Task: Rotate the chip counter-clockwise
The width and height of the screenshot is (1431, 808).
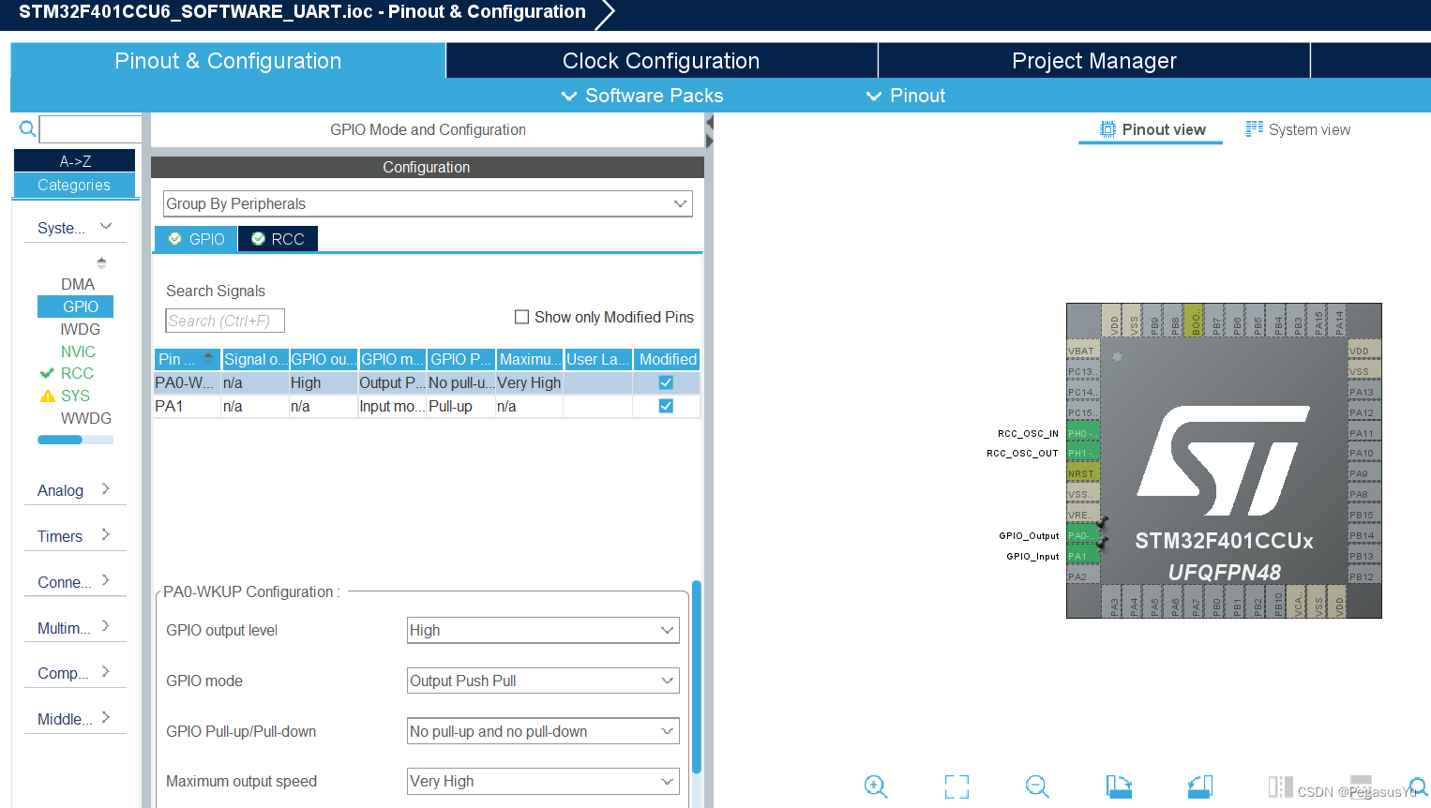Action: 1200,786
